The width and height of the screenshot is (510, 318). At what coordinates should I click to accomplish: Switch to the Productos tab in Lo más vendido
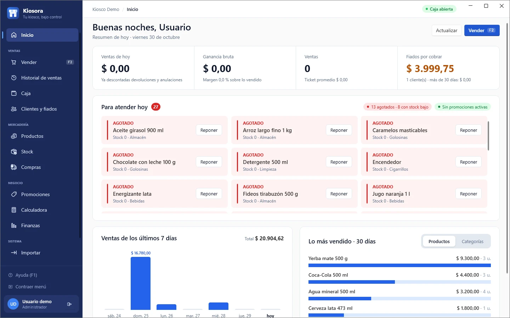[439, 241]
